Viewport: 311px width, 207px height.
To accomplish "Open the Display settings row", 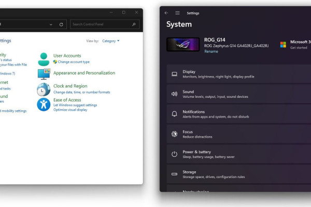I will [239, 74].
